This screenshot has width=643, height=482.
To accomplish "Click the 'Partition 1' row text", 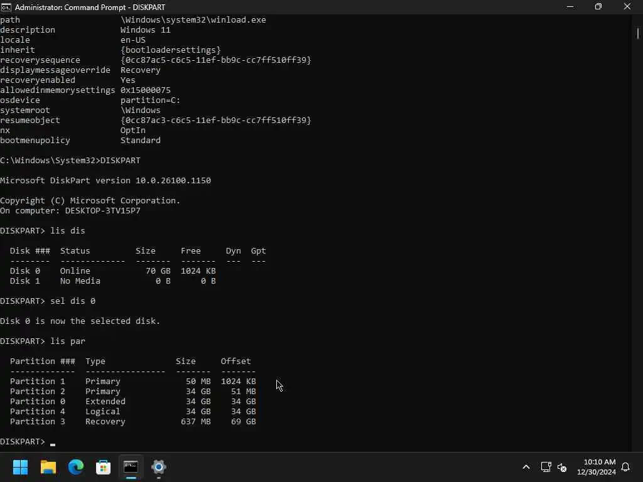I will pyautogui.click(x=133, y=381).
